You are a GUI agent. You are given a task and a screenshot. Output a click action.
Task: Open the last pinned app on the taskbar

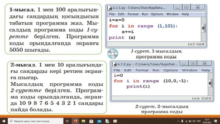pos(115,121)
